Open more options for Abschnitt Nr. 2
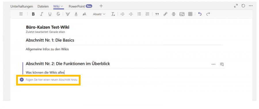Image resolution: width=259 pixels, height=109 pixels. [x=214, y=64]
